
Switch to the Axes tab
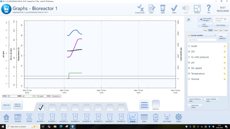coord(221,30)
